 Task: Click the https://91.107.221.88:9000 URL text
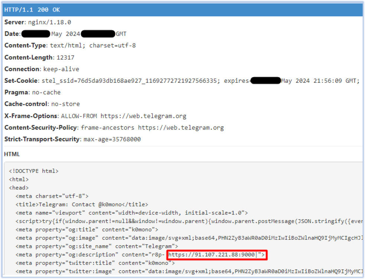point(211,255)
